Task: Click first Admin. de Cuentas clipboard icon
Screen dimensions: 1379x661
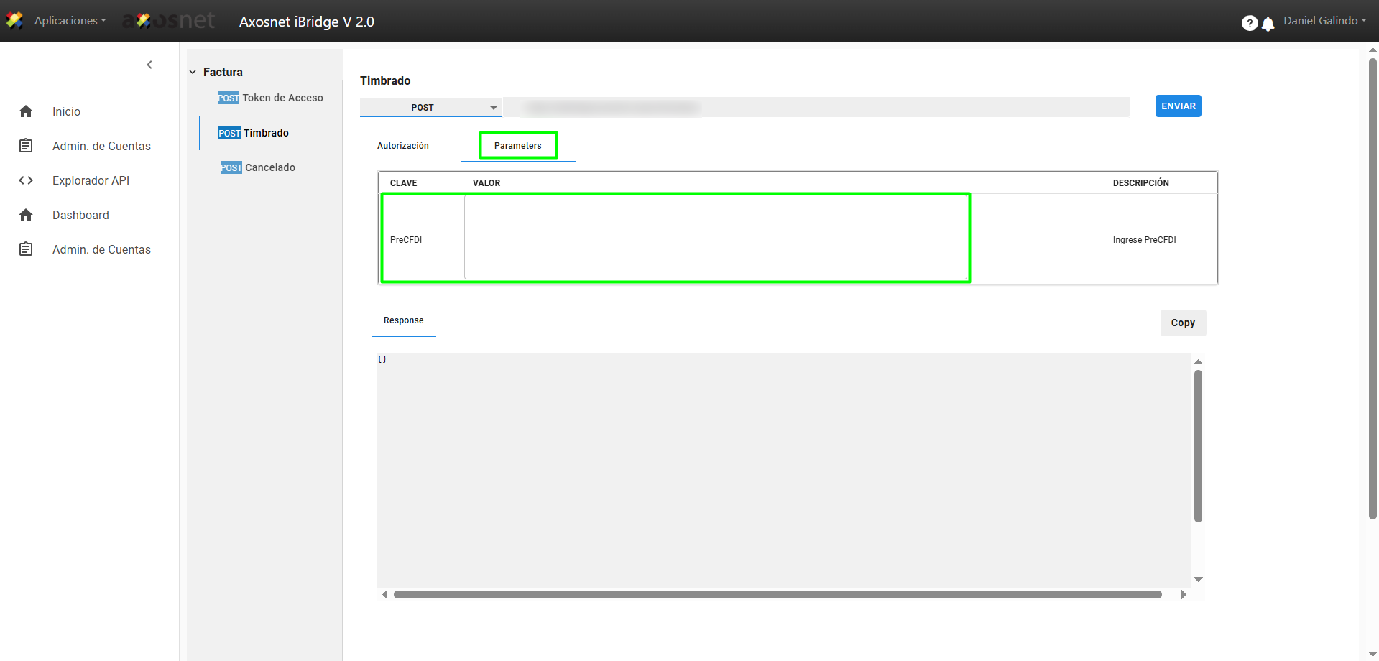Action: click(x=26, y=146)
